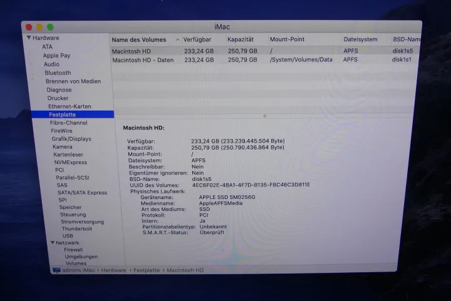Click Festplatte in the path bar
The height and width of the screenshot is (301, 451).
(x=147, y=270)
